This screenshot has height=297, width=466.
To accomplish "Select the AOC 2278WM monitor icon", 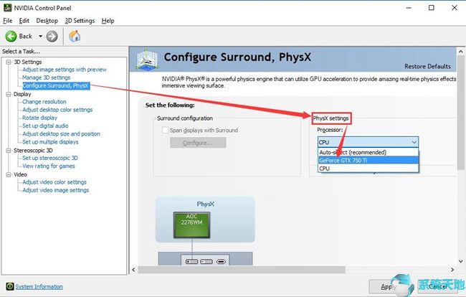I will [191, 225].
